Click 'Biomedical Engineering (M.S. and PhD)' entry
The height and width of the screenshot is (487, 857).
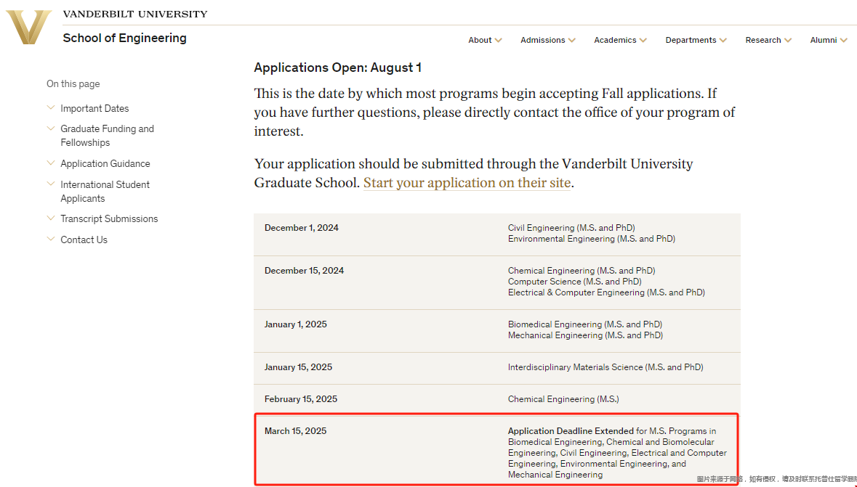point(585,324)
